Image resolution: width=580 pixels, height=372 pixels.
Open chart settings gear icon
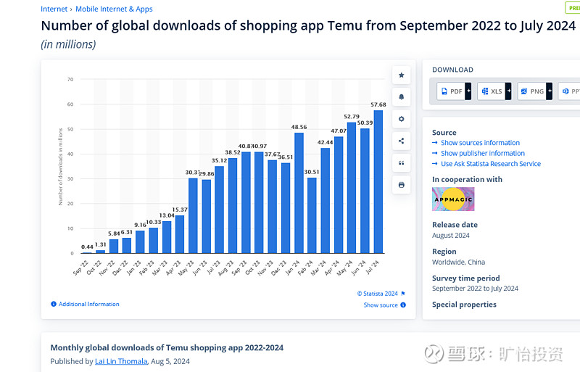pos(402,119)
